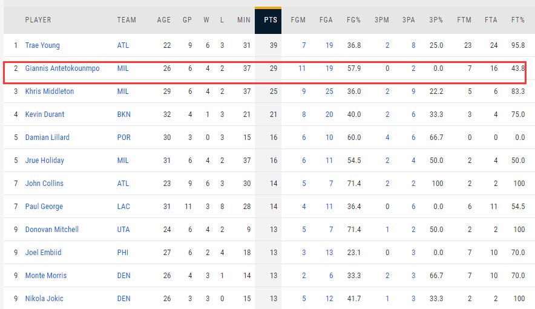This screenshot has width=535, height=309.
Task: Open Giannis Antetokounmpo player page
Action: pyautogui.click(x=62, y=68)
